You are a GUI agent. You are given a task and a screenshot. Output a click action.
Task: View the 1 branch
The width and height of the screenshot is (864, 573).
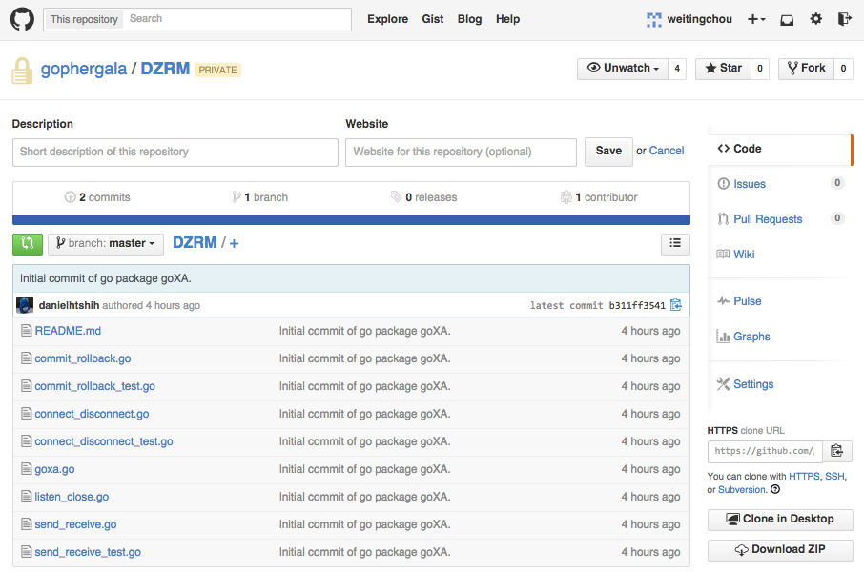(x=260, y=197)
